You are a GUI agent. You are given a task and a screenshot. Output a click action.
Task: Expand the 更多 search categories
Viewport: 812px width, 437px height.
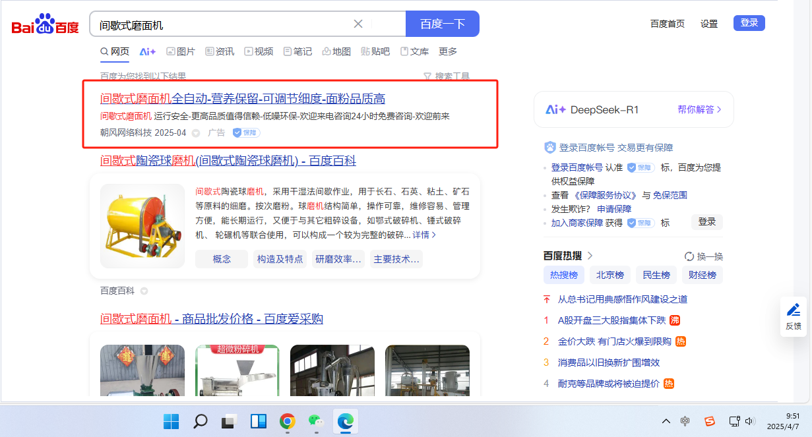pyautogui.click(x=448, y=51)
